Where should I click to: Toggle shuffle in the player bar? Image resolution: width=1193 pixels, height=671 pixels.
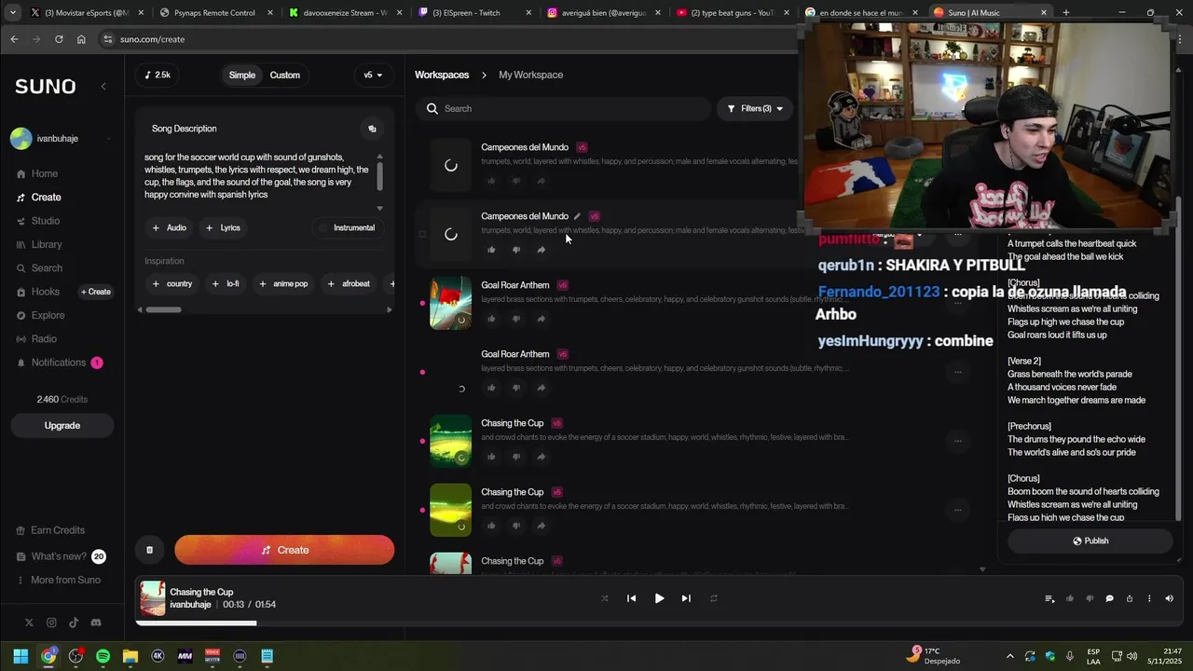604,598
